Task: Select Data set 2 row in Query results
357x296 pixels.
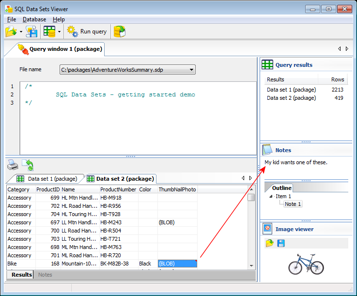Action: coord(291,98)
